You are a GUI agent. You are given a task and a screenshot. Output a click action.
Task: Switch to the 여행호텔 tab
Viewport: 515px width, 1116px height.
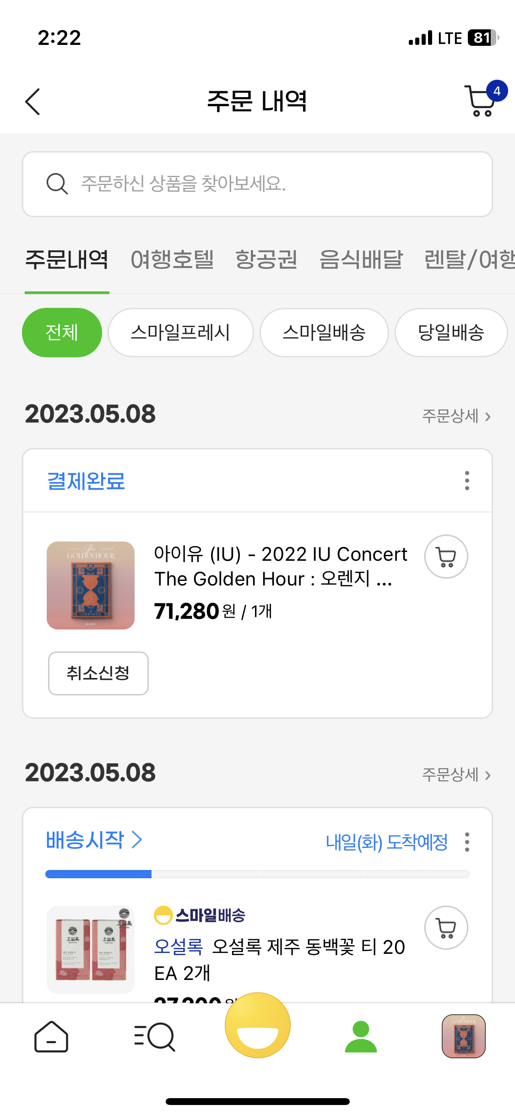(172, 260)
